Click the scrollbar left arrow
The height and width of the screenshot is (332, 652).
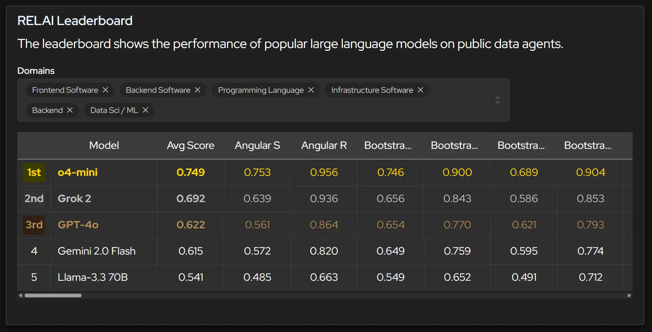(x=21, y=295)
